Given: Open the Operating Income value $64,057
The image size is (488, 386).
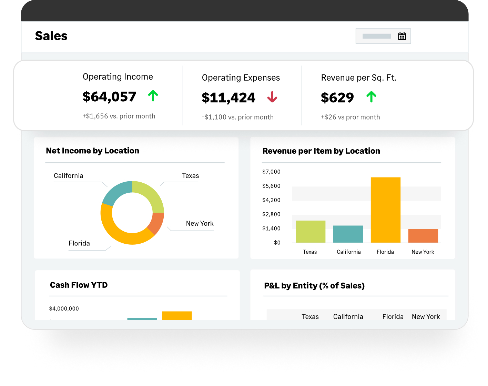Looking at the screenshot, I should (109, 97).
